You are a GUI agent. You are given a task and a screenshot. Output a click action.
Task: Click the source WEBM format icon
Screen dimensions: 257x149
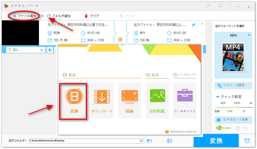50,33
